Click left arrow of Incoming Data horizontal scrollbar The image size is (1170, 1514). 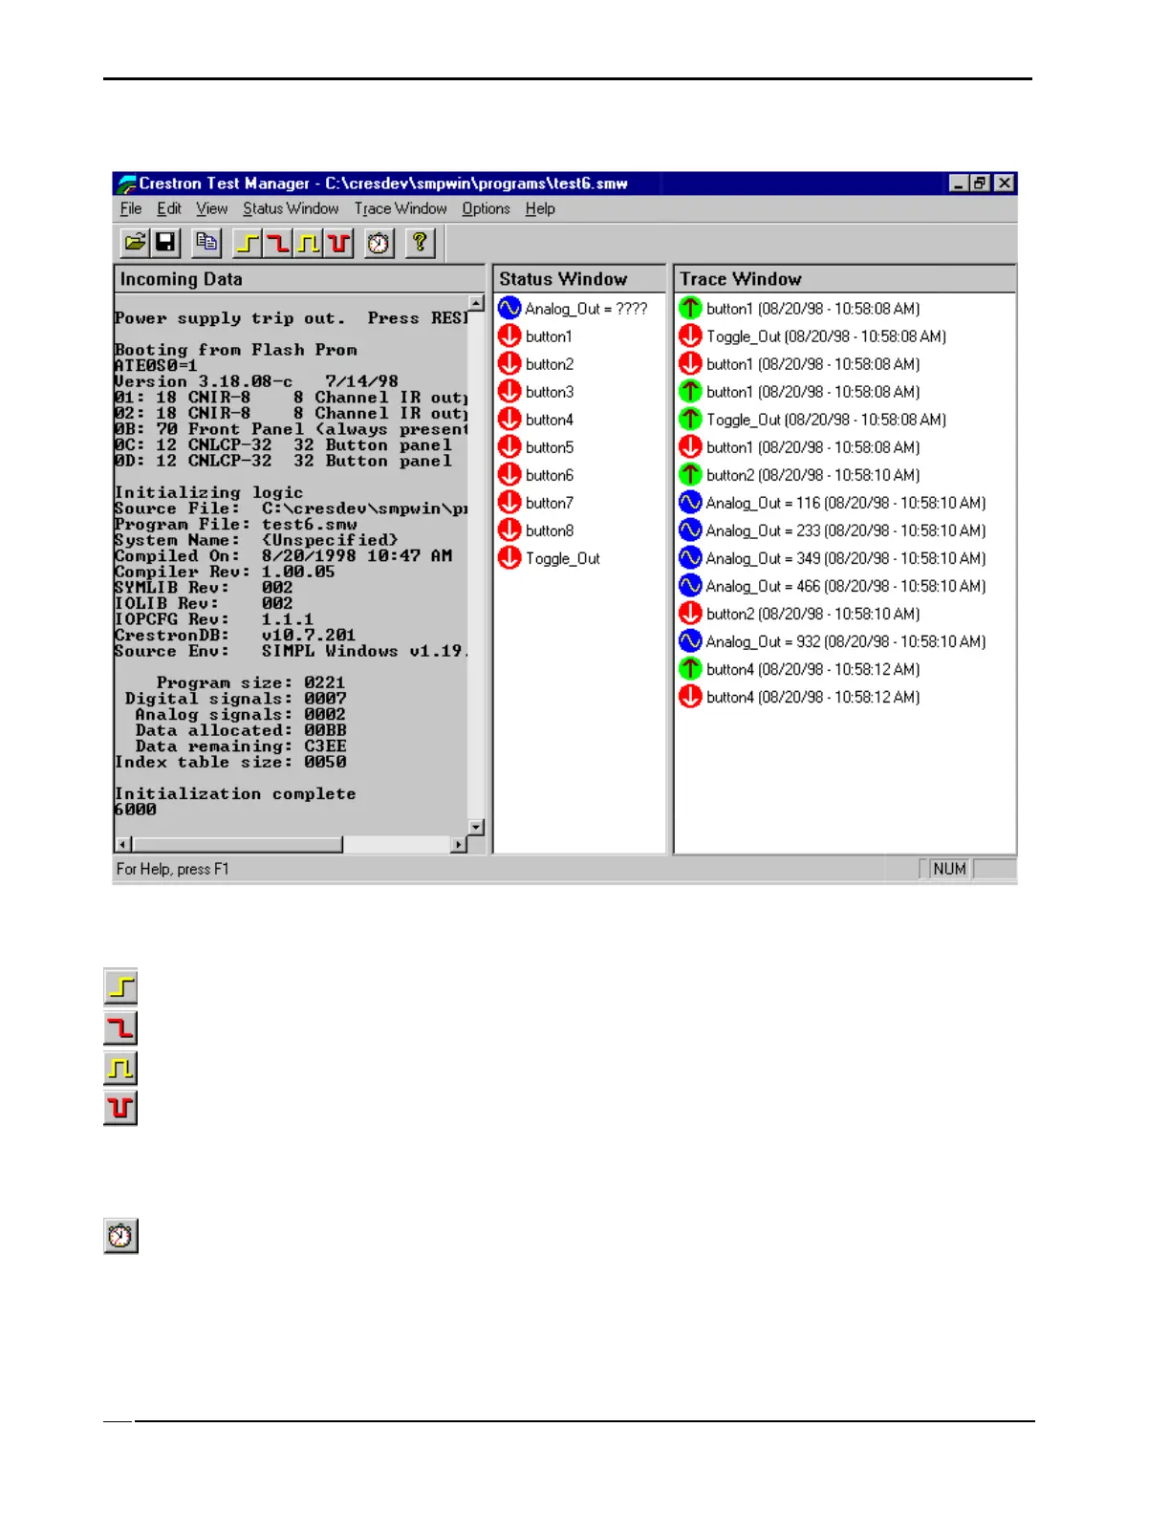click(123, 844)
